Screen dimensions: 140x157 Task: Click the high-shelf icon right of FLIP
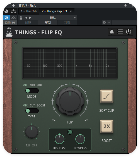(x=86, y=120)
